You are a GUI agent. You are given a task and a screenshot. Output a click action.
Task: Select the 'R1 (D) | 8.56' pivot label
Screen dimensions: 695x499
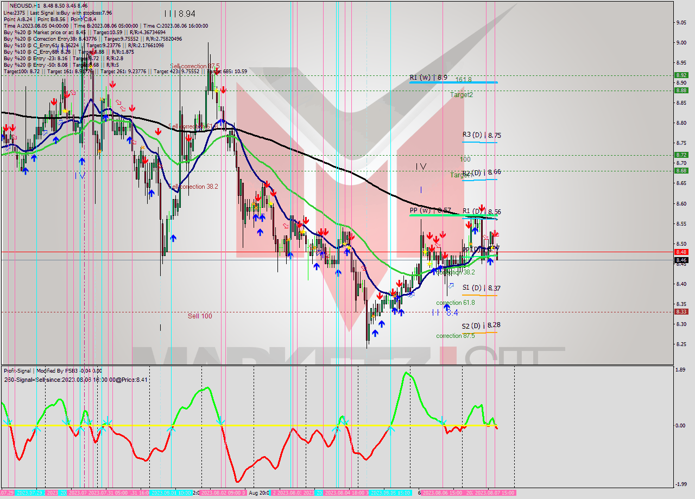coord(482,212)
